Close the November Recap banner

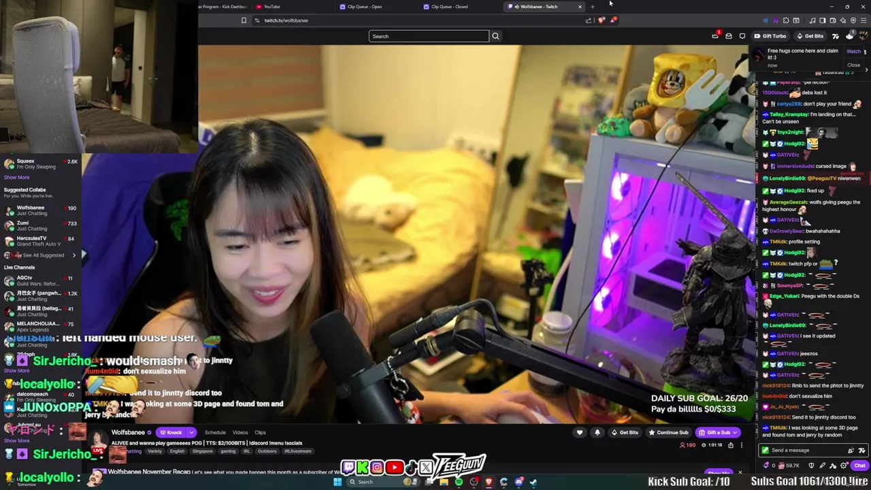[740, 472]
